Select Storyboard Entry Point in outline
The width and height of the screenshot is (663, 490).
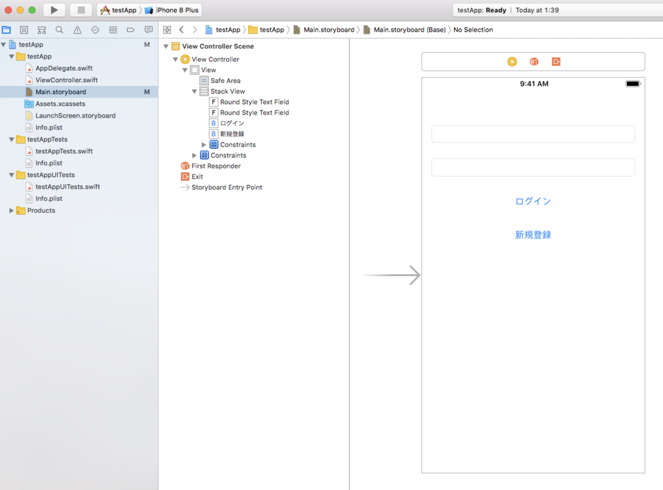coord(227,187)
